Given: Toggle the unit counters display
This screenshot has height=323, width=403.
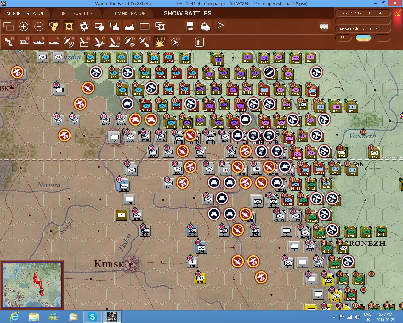Looking at the screenshot, I should [x=69, y=26].
